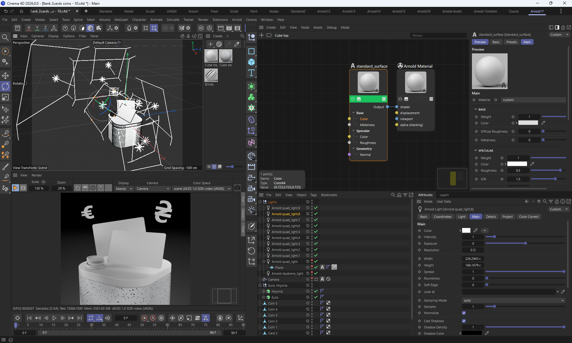The image size is (572, 343).
Task: Click the Presets button in material panel
Action: (511, 42)
